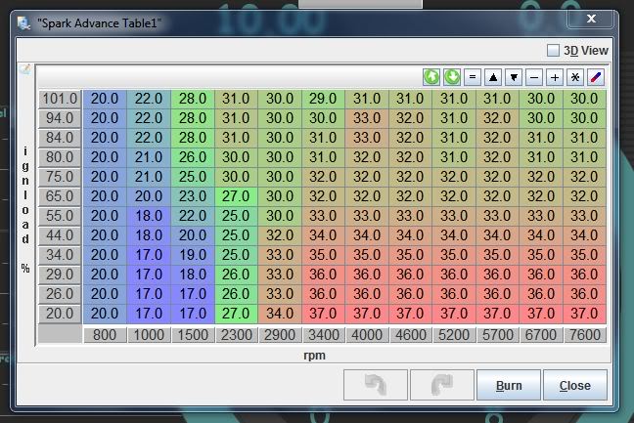Select the 3400 rpm axis bin
The image size is (634, 423).
[x=324, y=335]
